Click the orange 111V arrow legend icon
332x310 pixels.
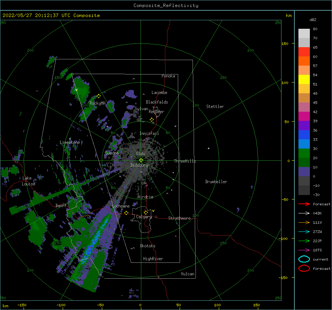point(304,222)
